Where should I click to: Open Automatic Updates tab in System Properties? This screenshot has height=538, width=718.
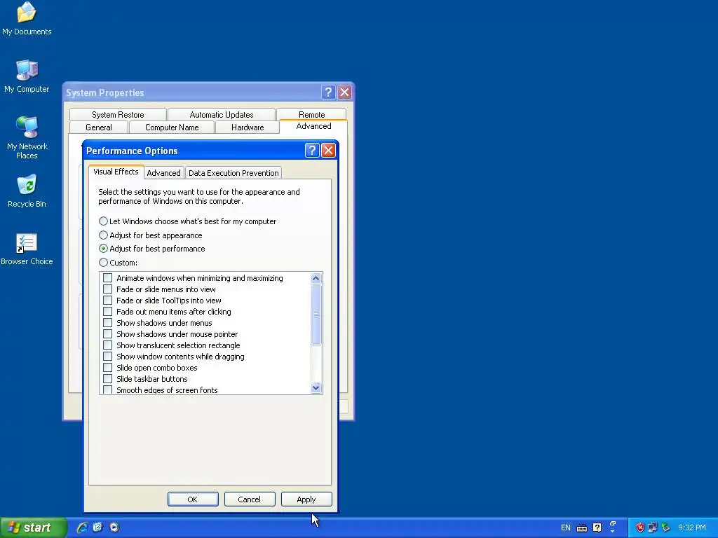[x=222, y=114]
